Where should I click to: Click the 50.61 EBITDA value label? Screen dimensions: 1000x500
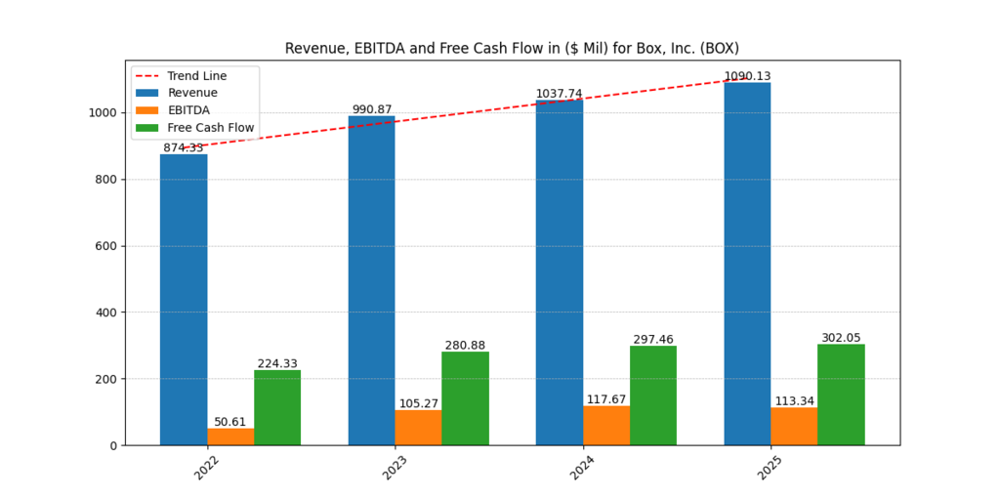point(230,422)
